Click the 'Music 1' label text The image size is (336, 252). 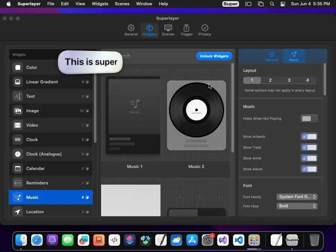tap(135, 166)
